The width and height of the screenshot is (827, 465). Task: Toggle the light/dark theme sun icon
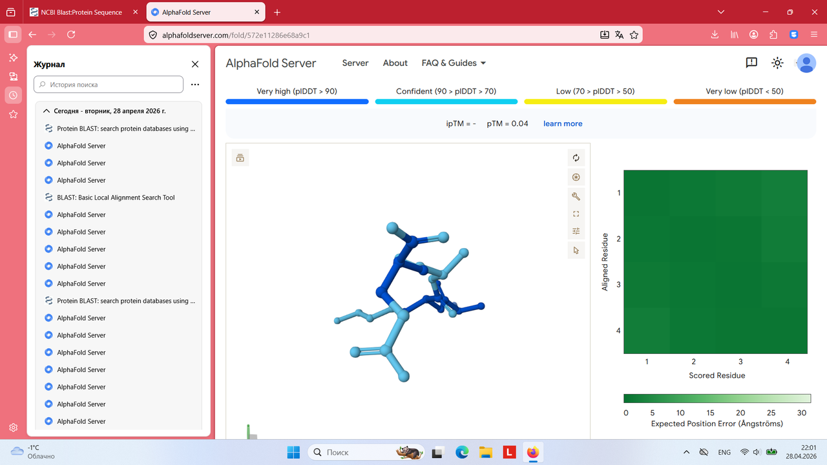pyautogui.click(x=777, y=63)
